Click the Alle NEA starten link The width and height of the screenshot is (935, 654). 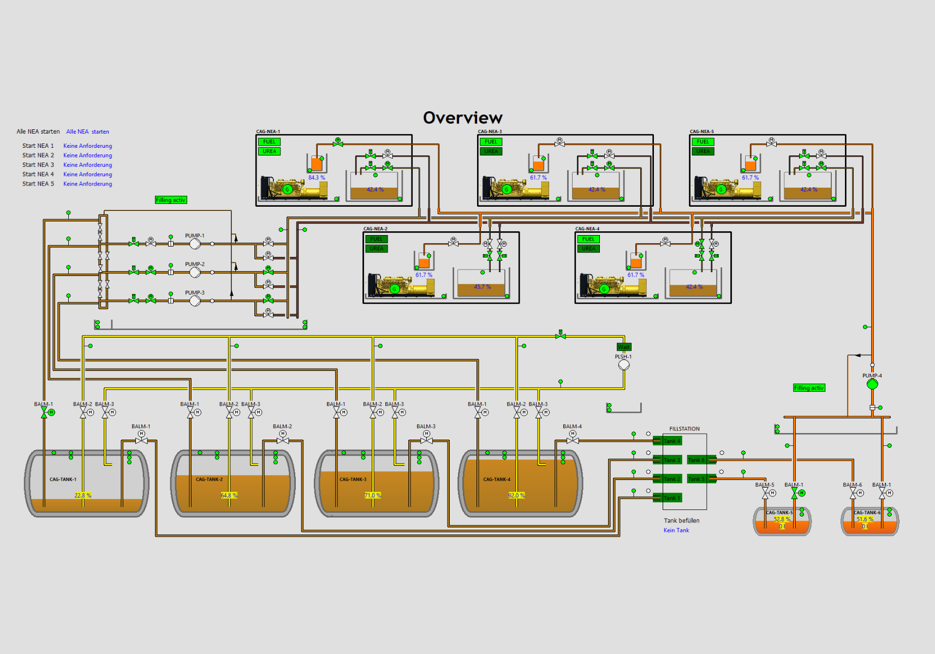(87, 131)
